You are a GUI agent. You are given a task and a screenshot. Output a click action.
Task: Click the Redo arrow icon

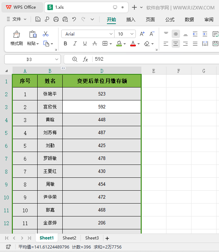click(83, 19)
